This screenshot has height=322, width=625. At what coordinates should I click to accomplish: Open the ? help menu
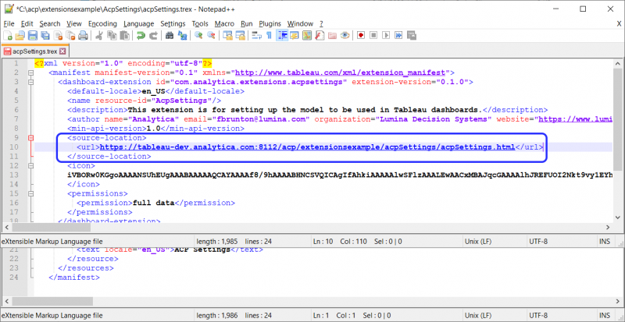321,23
